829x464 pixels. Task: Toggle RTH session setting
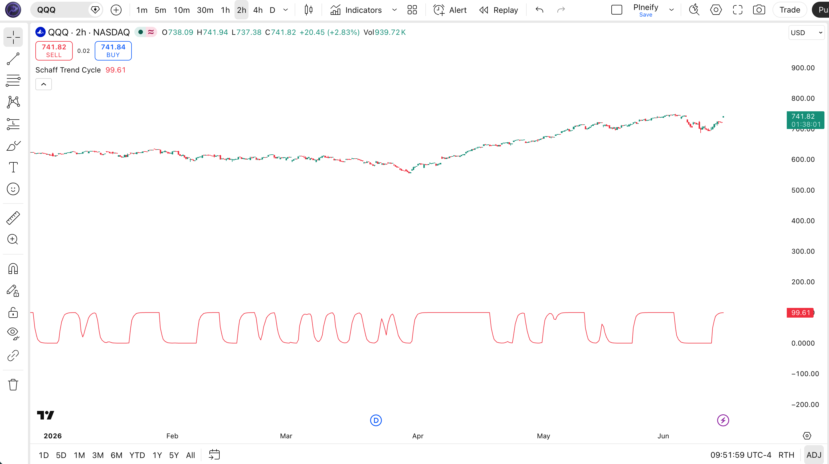click(786, 455)
